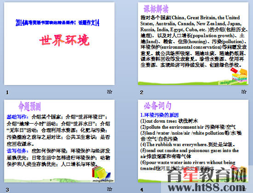Select the slide 2 thumbnail with country list
The width and height of the screenshot is (253, 193).
pyautogui.click(x=193, y=44)
